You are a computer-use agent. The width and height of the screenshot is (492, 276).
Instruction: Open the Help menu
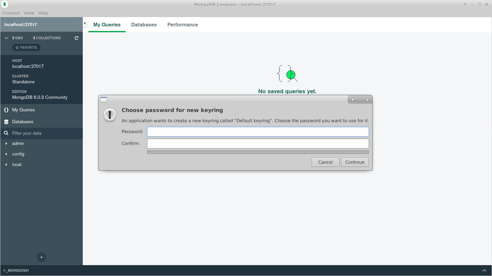(43, 13)
